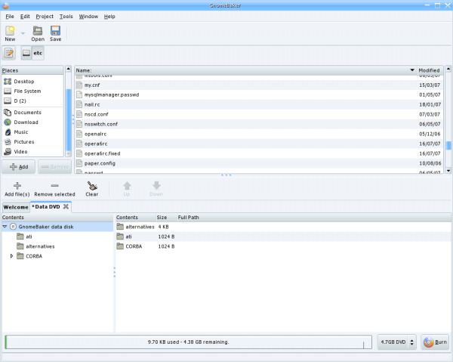The width and height of the screenshot is (453, 362).
Task: Open the dropdown arrow beside New
Action: pyautogui.click(x=23, y=33)
